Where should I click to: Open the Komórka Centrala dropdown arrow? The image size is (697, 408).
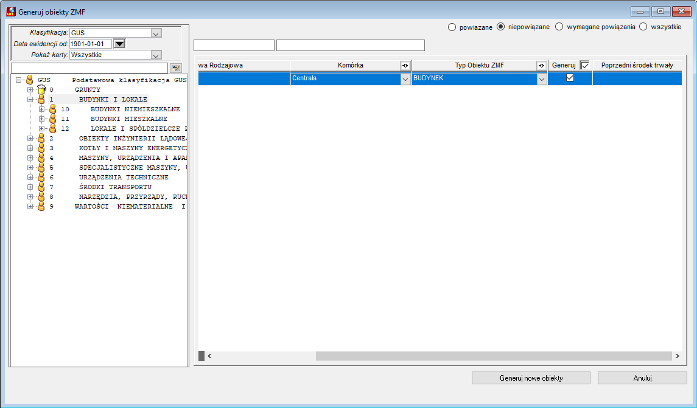405,80
